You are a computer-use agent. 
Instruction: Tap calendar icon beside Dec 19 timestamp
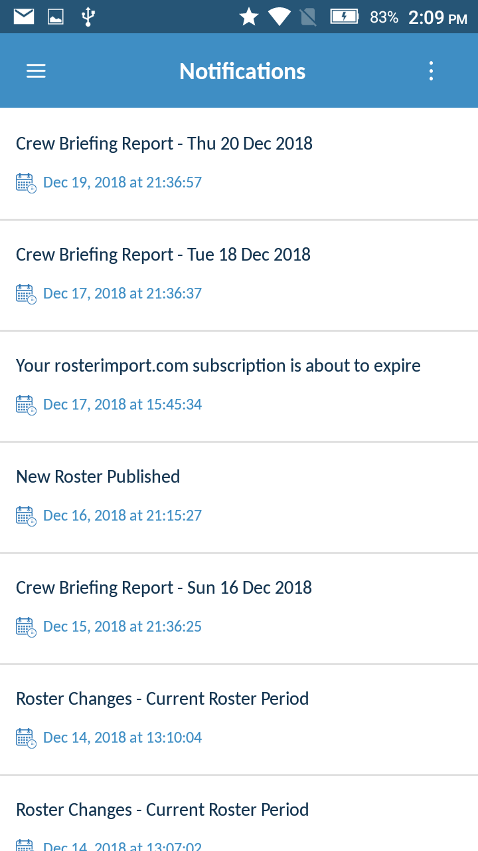[26, 183]
